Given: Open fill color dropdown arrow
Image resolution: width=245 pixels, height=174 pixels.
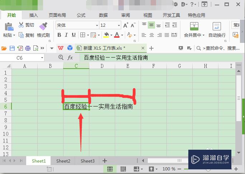Looking at the screenshot, I should click(x=111, y=35).
